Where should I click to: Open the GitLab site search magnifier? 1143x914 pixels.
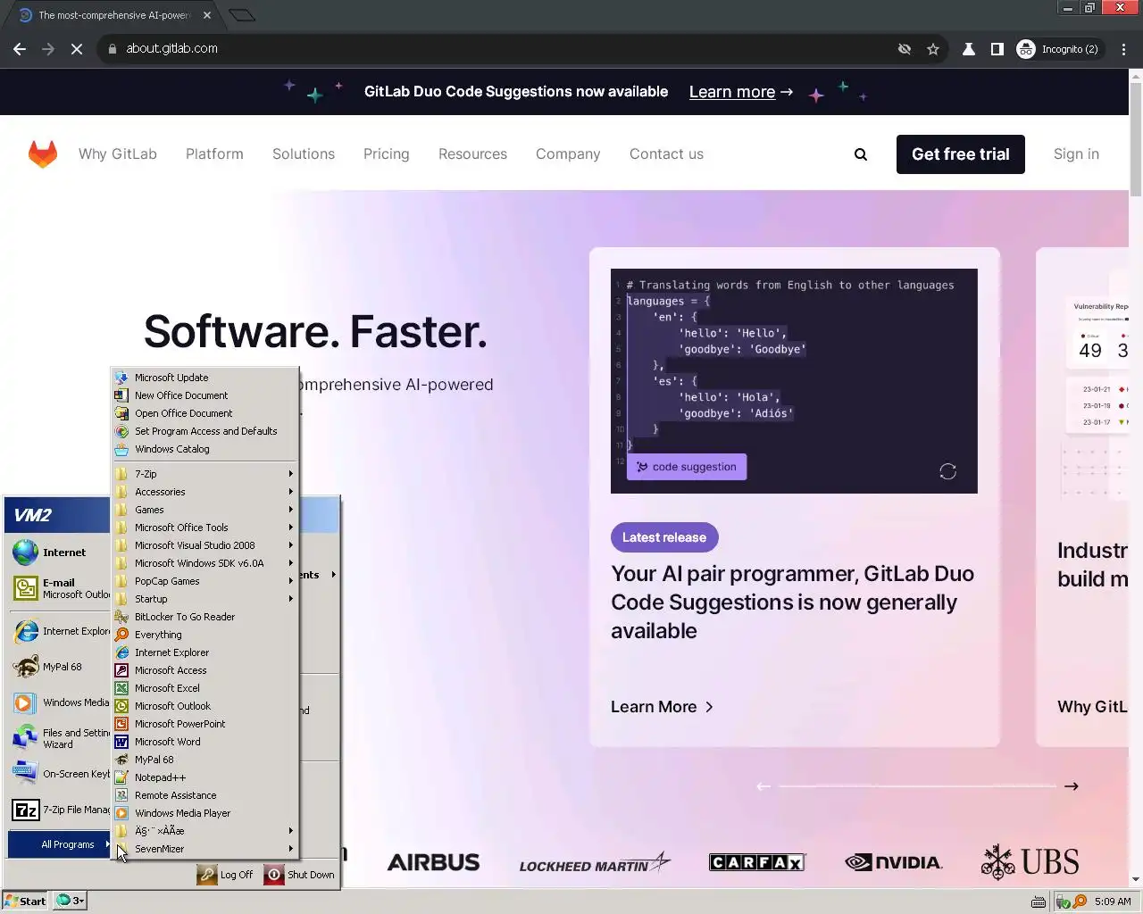[861, 154]
